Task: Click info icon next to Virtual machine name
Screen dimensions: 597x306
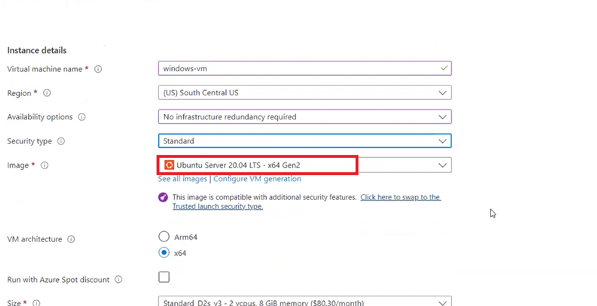Action: tap(98, 69)
